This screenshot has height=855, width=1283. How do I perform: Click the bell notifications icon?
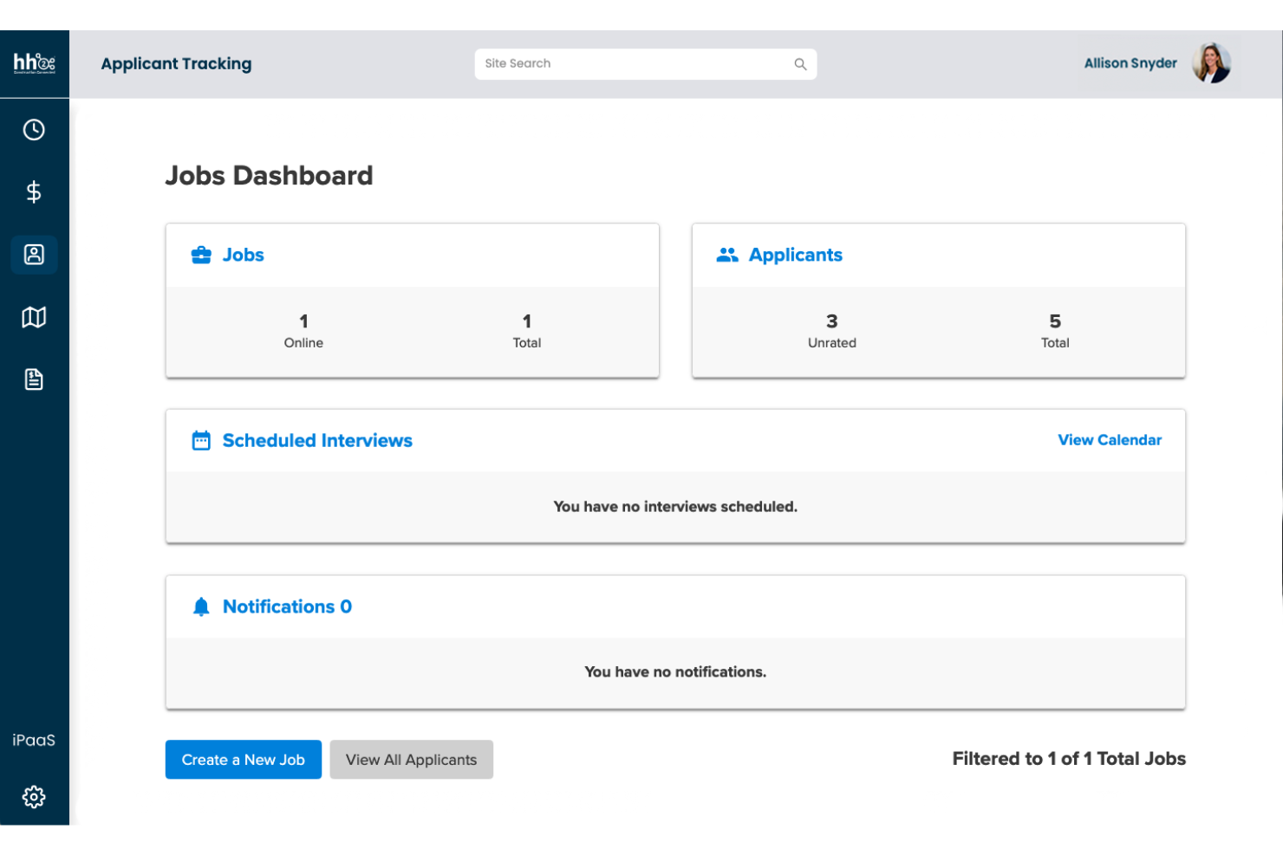[x=201, y=606]
